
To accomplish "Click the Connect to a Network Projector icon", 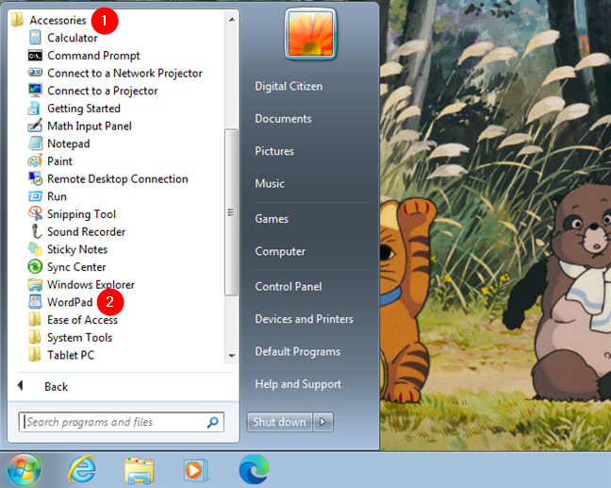I will pos(35,73).
